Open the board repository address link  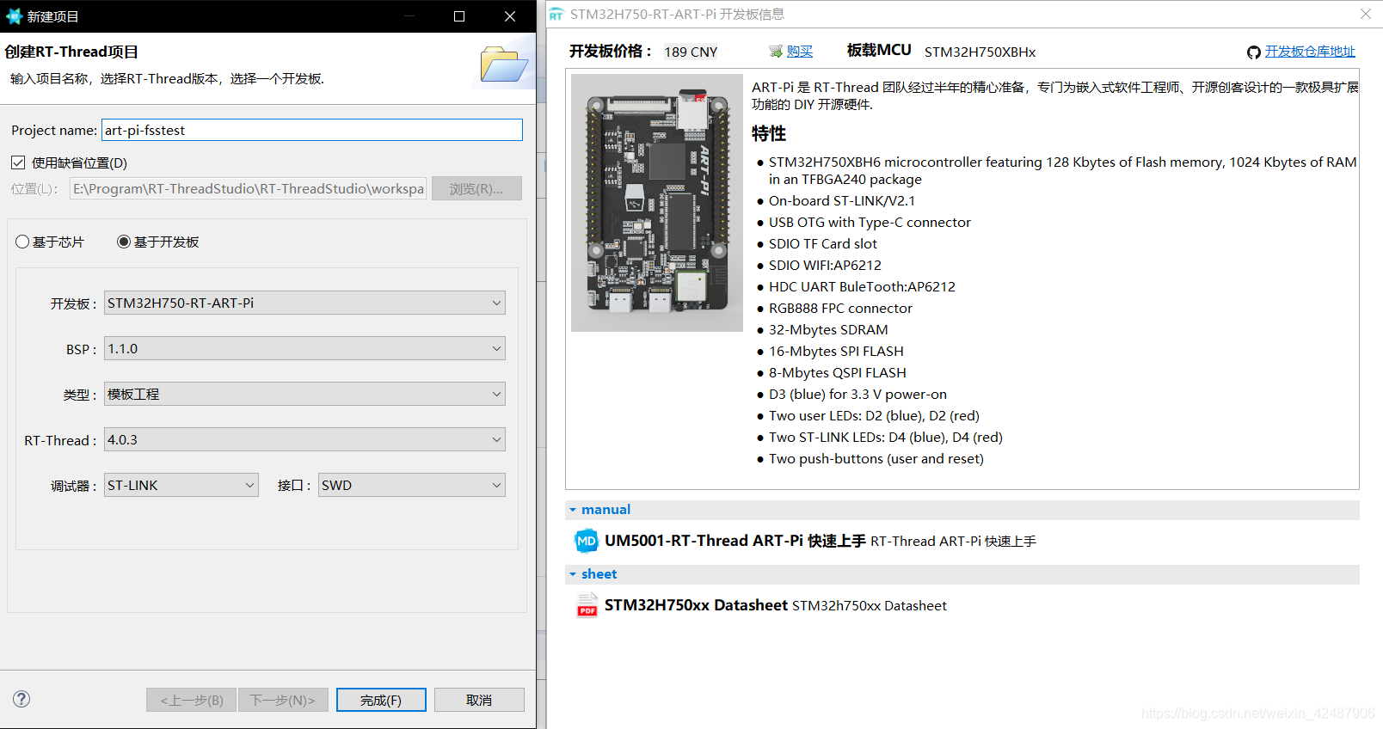1310,52
